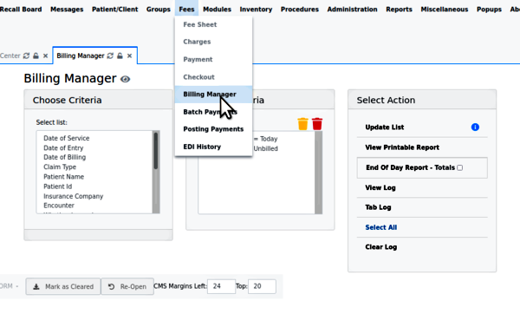Click the lock icon on Billing Manager tab
This screenshot has width=520, height=314.
[120, 56]
